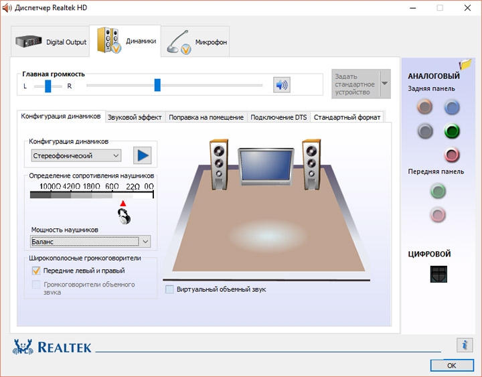Click the Передняя панель label
This screenshot has width=482, height=377.
point(436,171)
